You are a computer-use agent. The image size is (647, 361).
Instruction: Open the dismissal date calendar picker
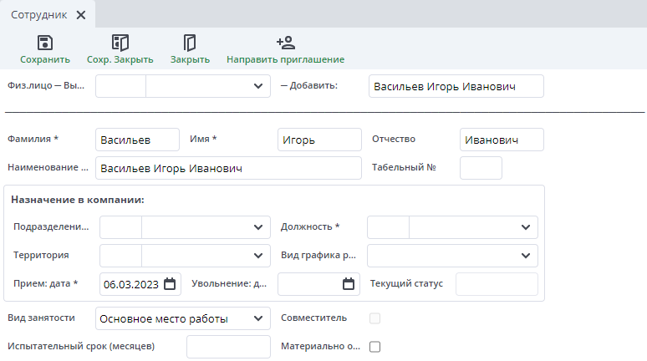pyautogui.click(x=349, y=284)
